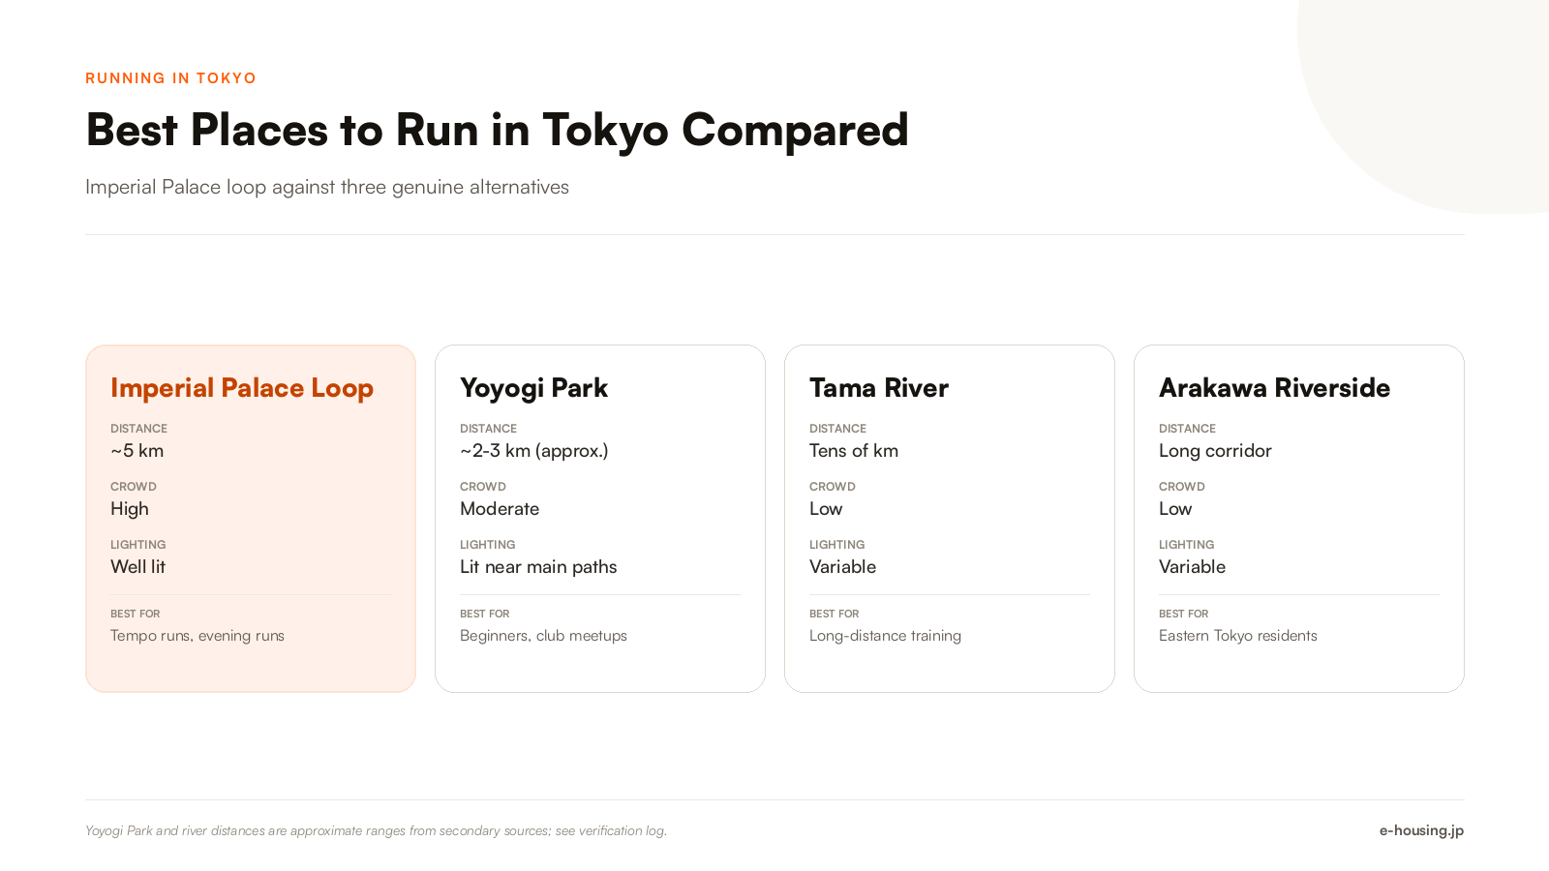
Task: Select the 'Imperial Palace Loop' card heading
Action: 242,388
